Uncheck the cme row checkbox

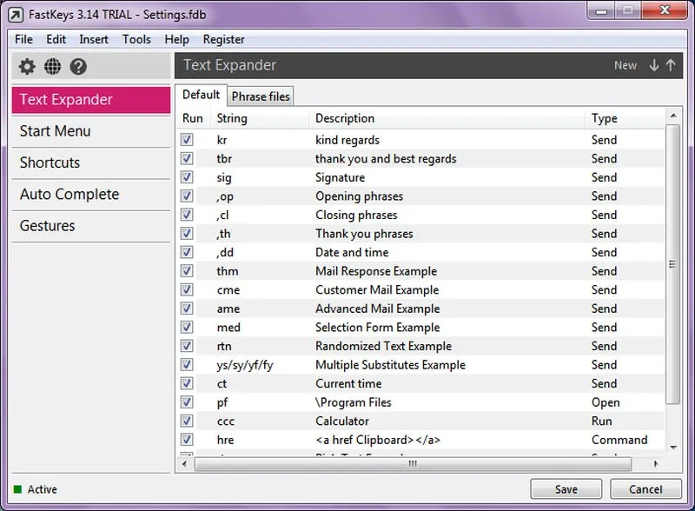pyautogui.click(x=187, y=289)
